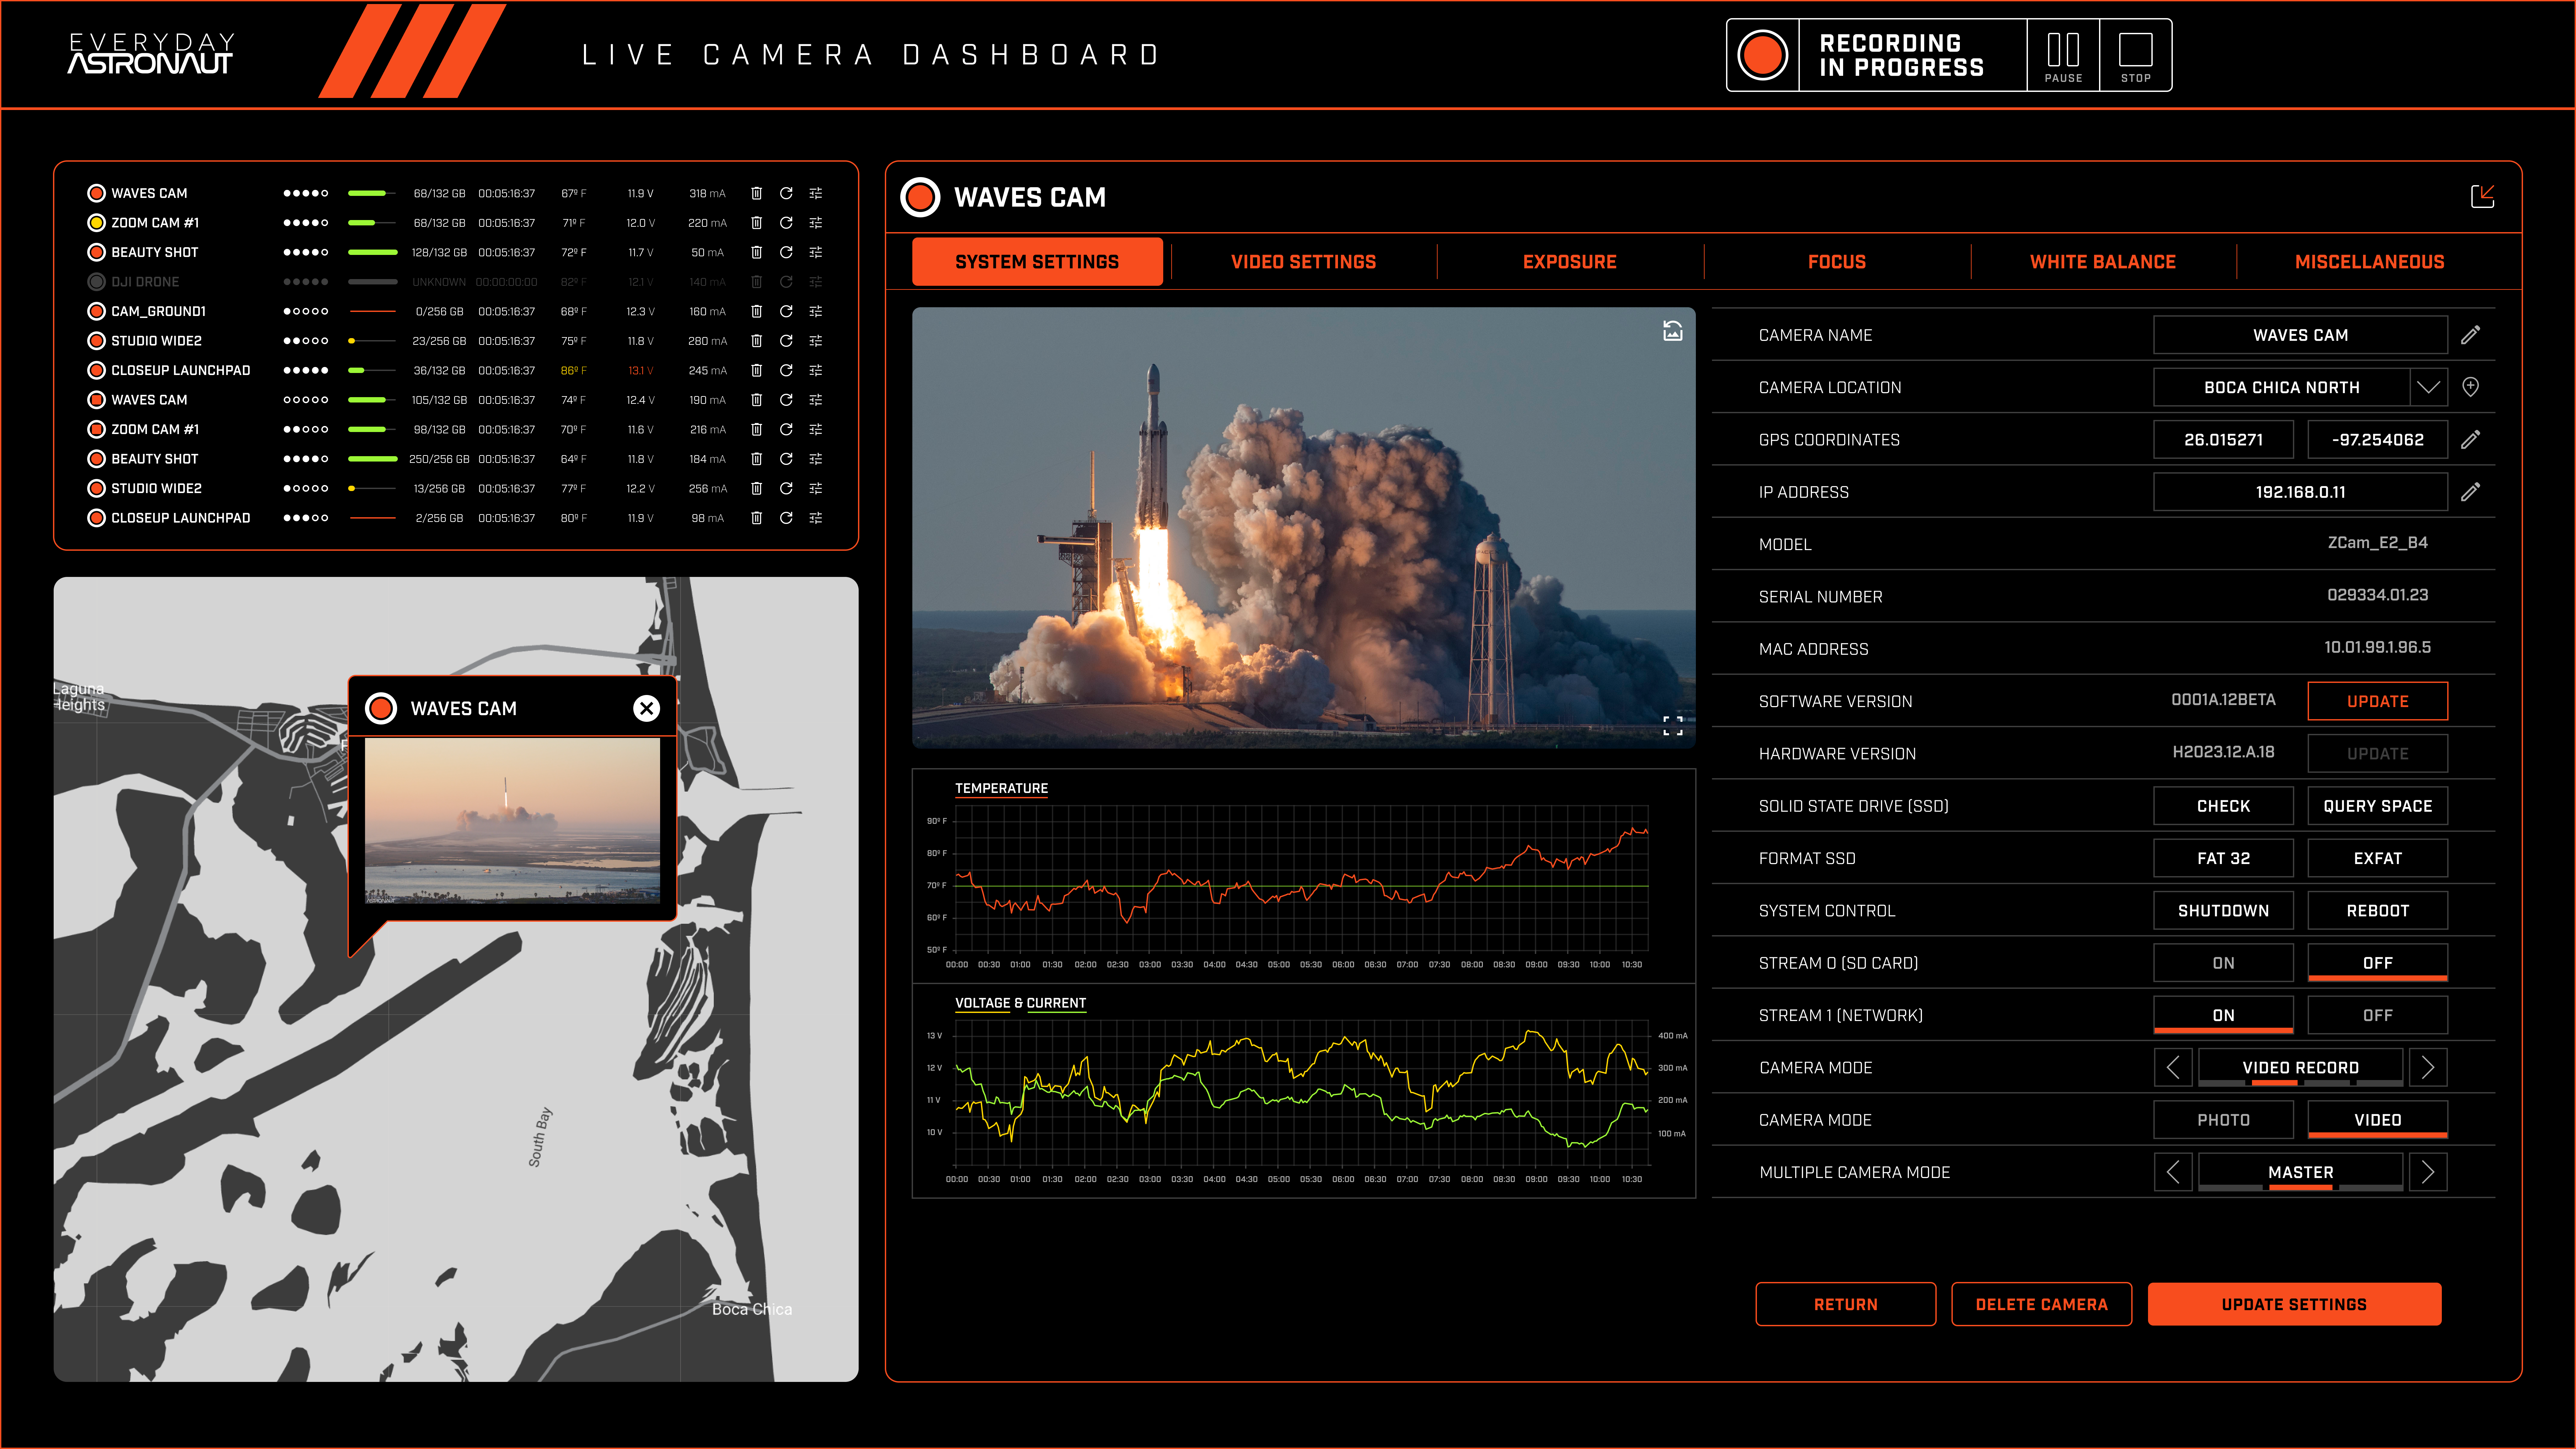The width and height of the screenshot is (2576, 1449).
Task: Expand camera preview to fullscreen
Action: coord(1672,725)
